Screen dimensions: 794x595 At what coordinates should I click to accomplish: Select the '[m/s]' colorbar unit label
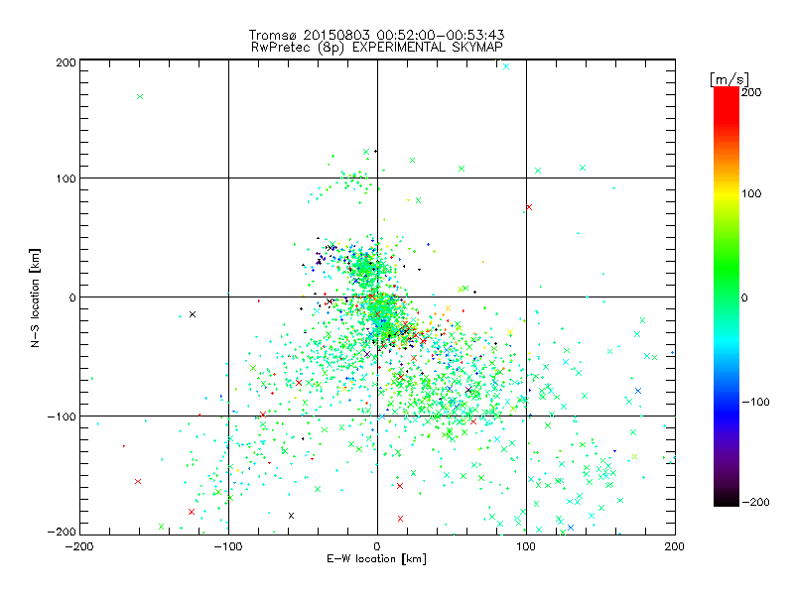click(x=728, y=79)
